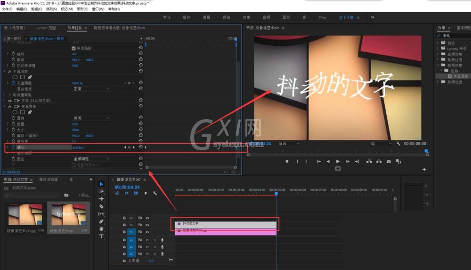Select the Ripple Edit tool
This screenshot has width=471, height=270.
pos(101,199)
